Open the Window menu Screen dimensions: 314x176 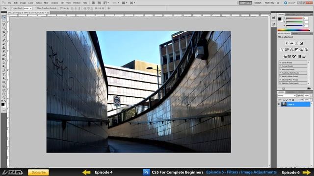77,3
